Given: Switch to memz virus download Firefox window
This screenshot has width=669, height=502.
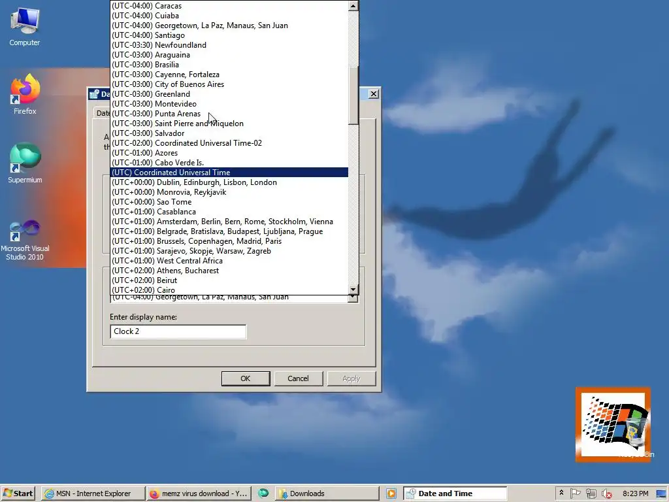Looking at the screenshot, I should 199,494.
